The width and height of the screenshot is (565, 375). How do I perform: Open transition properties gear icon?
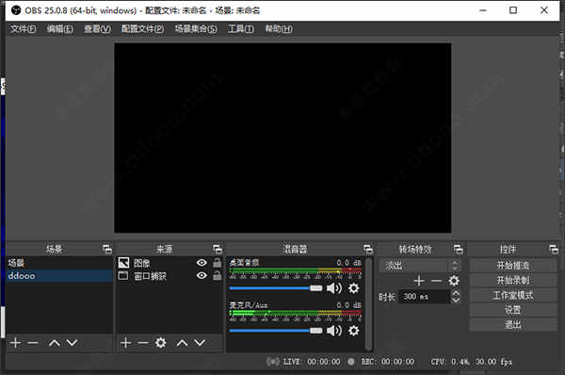[x=454, y=281]
